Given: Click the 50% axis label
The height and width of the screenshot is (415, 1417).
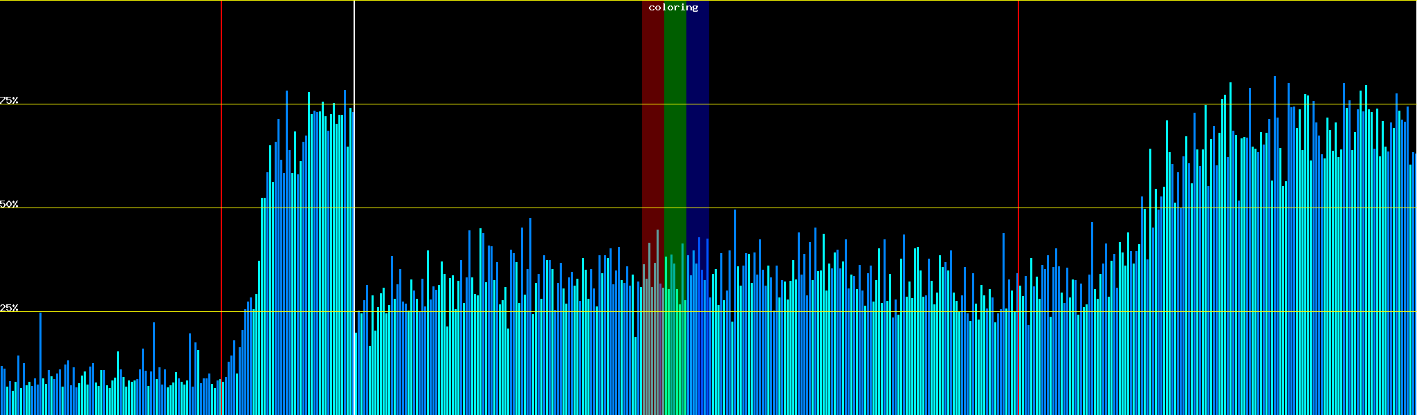Looking at the screenshot, I should pos(9,205).
